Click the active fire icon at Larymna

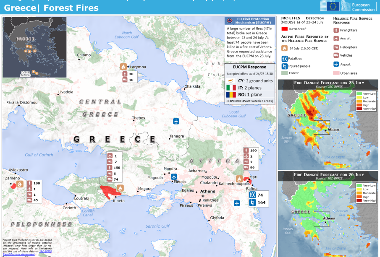(123, 67)
